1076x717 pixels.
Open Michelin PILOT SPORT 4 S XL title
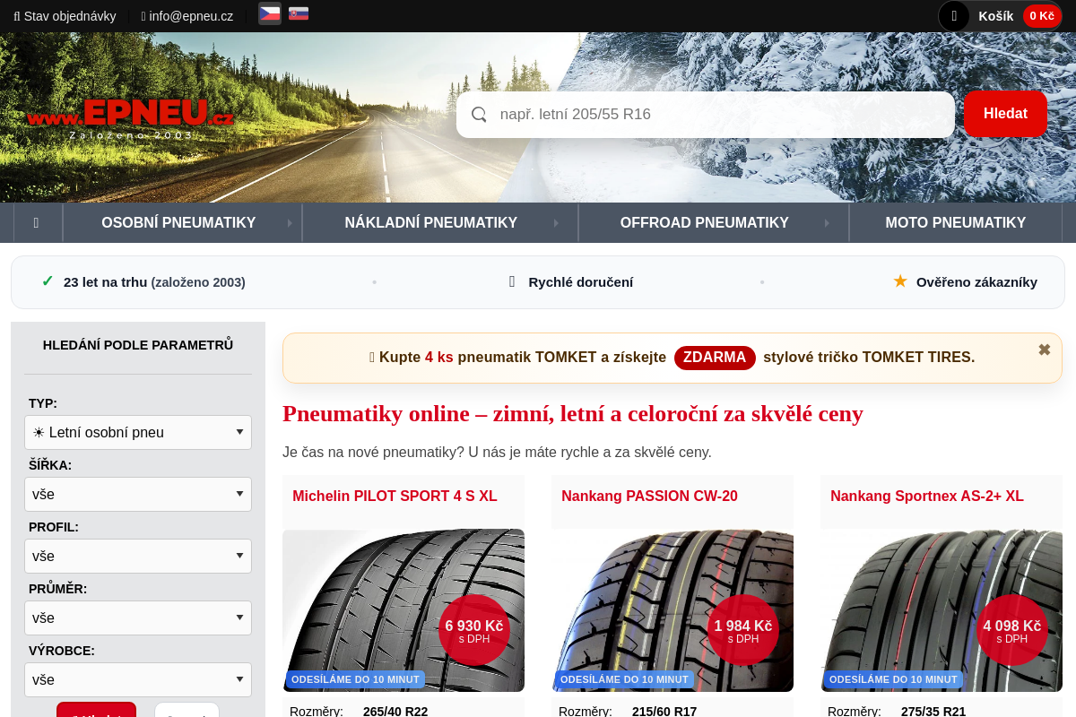point(395,496)
